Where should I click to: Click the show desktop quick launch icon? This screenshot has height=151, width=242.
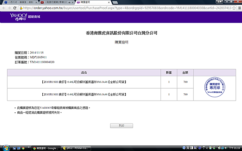(x=19, y=148)
